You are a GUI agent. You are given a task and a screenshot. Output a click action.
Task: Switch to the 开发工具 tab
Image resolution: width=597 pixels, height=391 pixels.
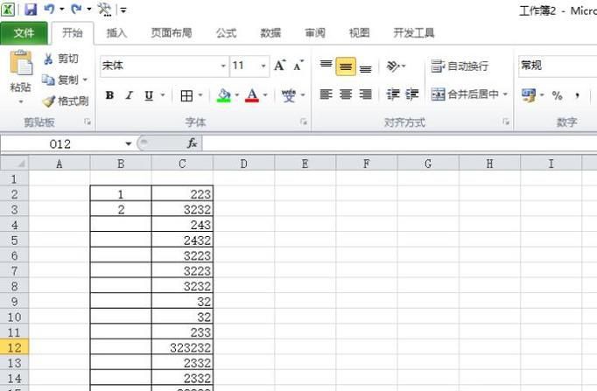tap(413, 33)
